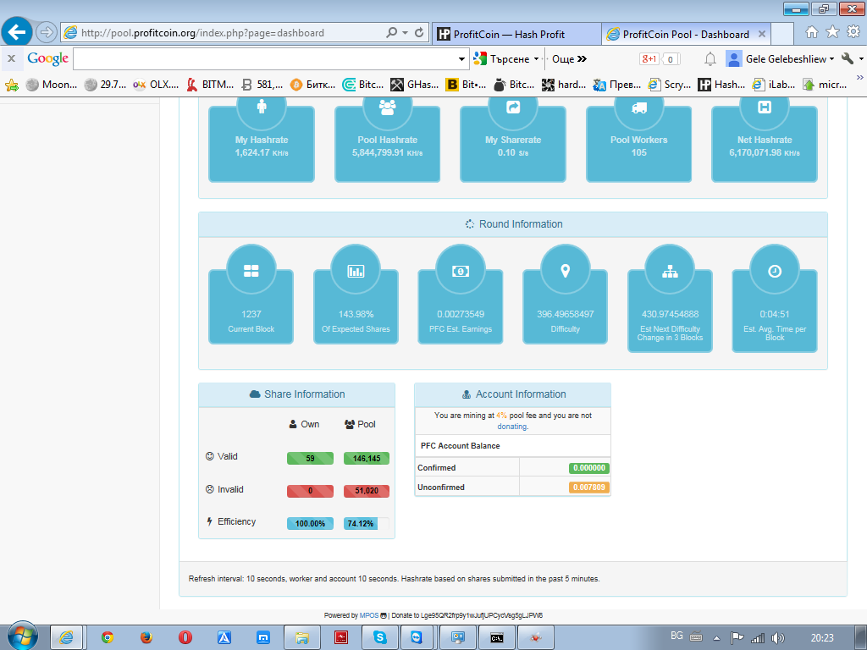
Task: Click the pool invalid shares 51,020 value
Action: (x=367, y=491)
